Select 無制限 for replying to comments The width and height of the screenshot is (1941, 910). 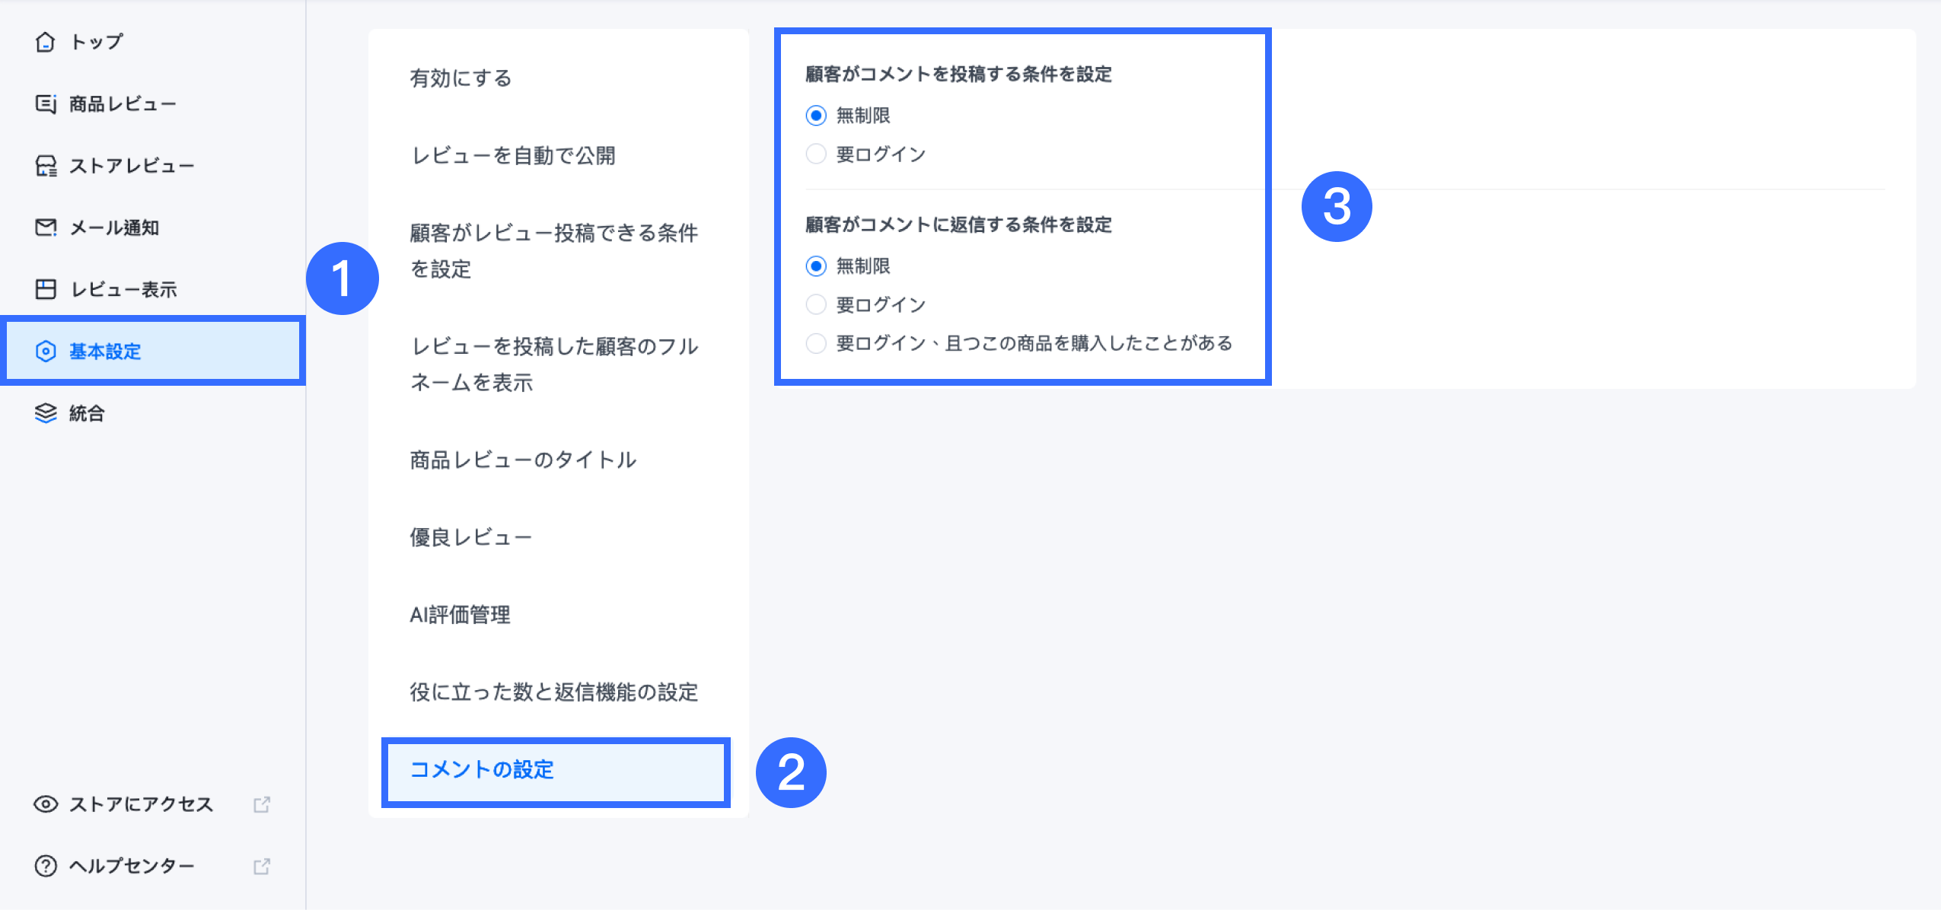(x=816, y=266)
